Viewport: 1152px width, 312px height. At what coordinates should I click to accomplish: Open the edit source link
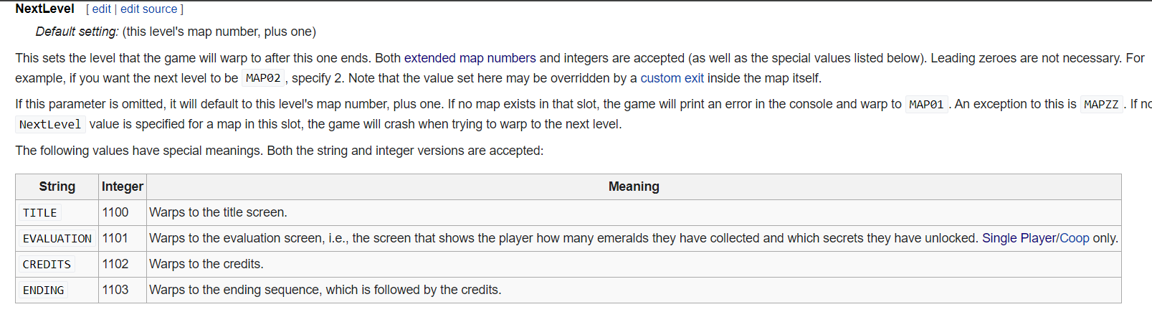tap(148, 9)
